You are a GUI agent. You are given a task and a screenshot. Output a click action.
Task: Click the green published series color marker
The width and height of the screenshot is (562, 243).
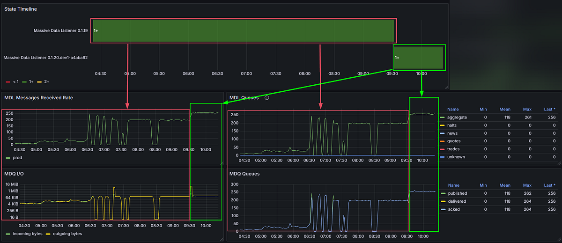(x=443, y=193)
